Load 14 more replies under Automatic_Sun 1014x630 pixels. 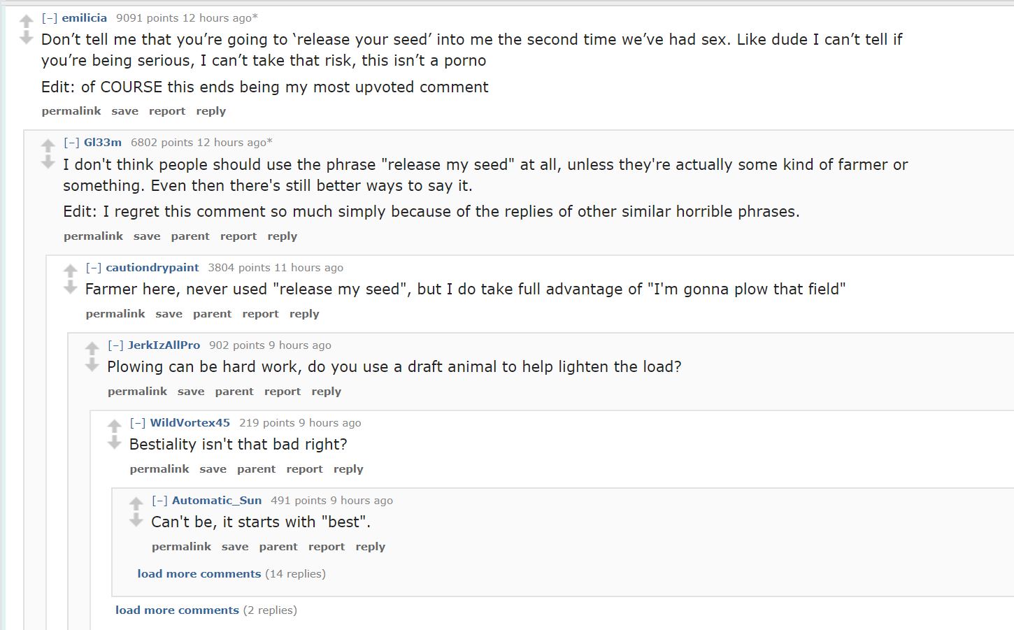point(199,574)
